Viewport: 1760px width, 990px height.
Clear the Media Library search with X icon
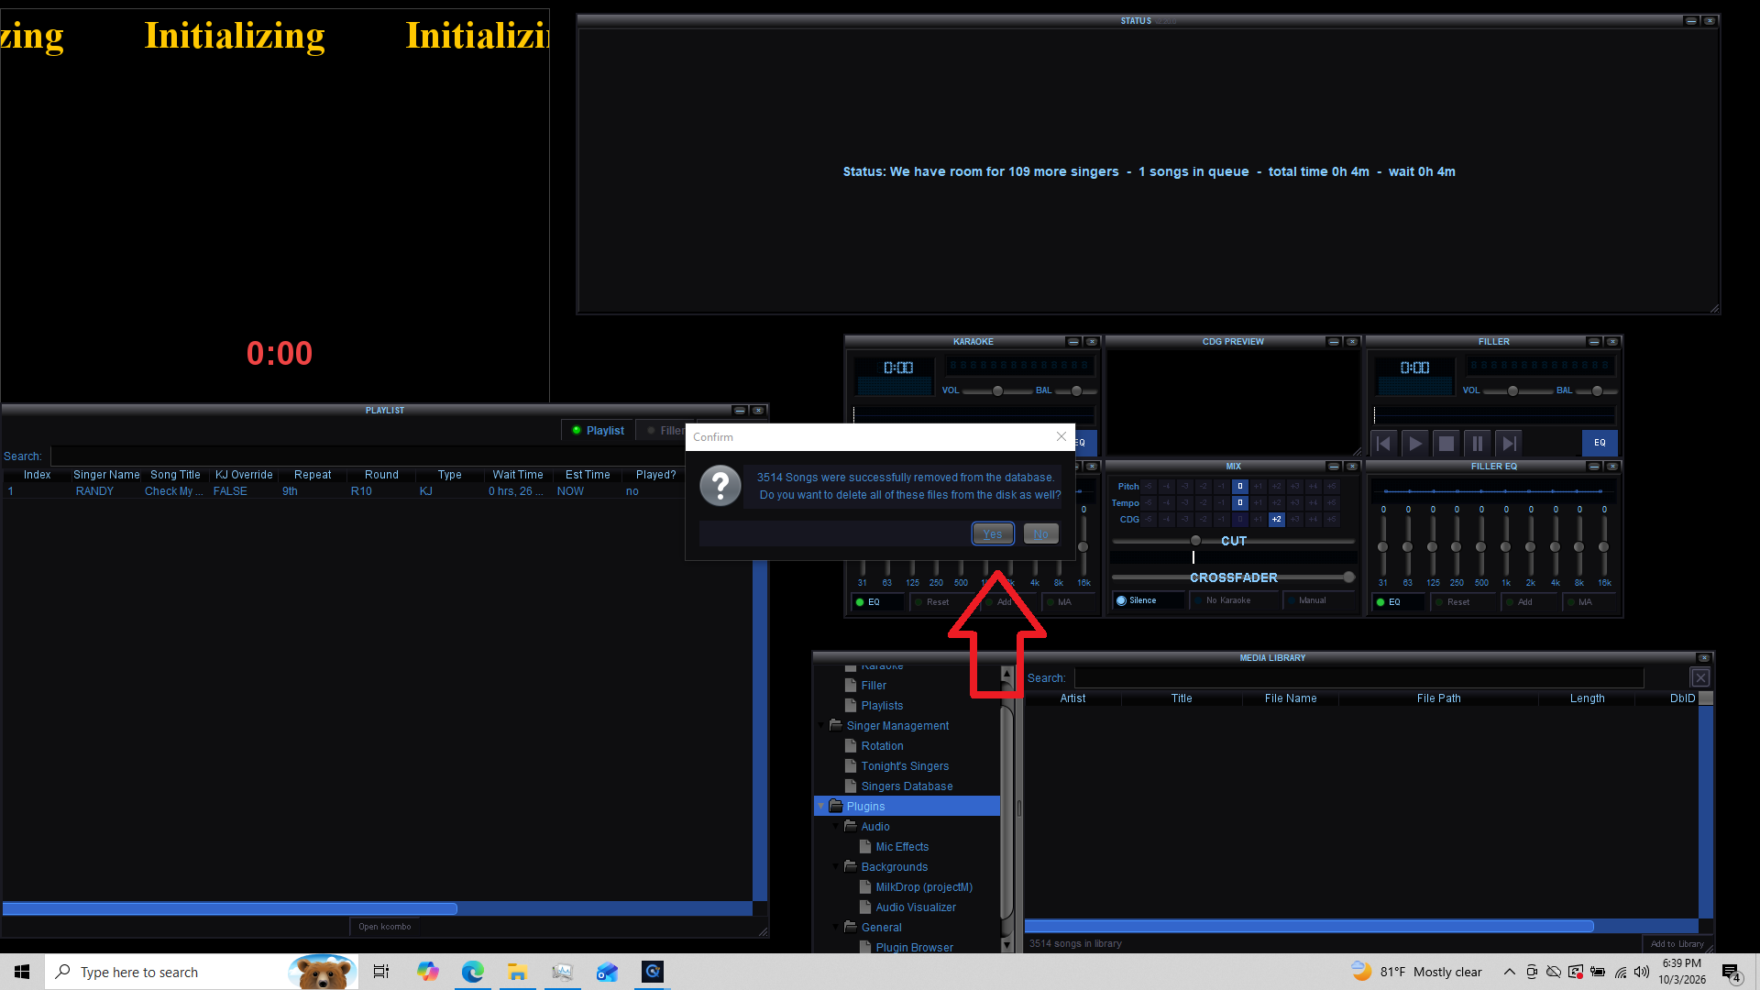click(x=1700, y=678)
